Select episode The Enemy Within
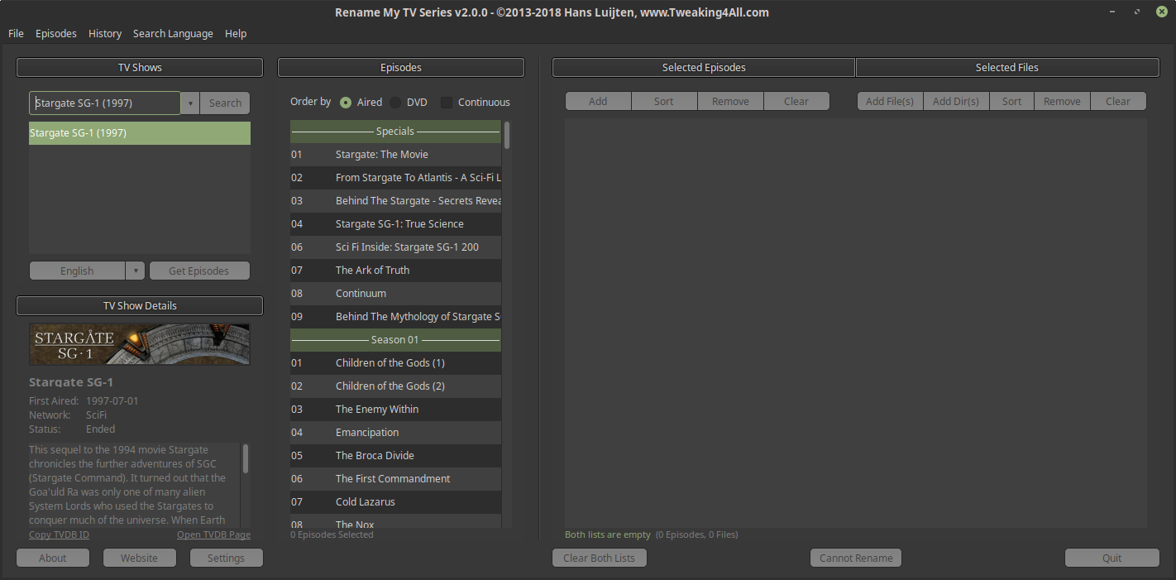 (x=395, y=409)
